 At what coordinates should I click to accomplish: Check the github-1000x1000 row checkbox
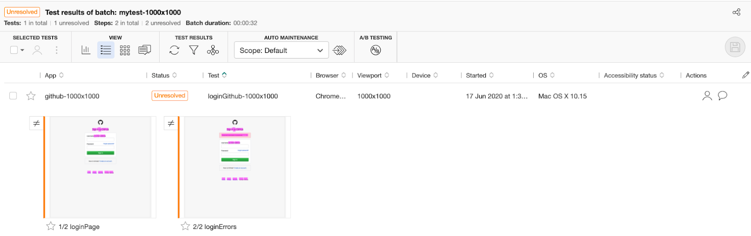[13, 96]
